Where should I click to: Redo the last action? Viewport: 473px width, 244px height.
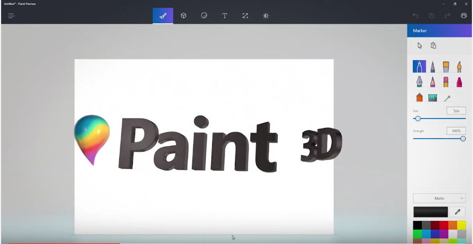448,15
